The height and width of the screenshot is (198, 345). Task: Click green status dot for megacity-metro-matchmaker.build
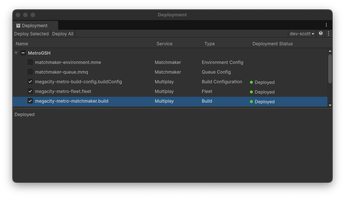(251, 102)
